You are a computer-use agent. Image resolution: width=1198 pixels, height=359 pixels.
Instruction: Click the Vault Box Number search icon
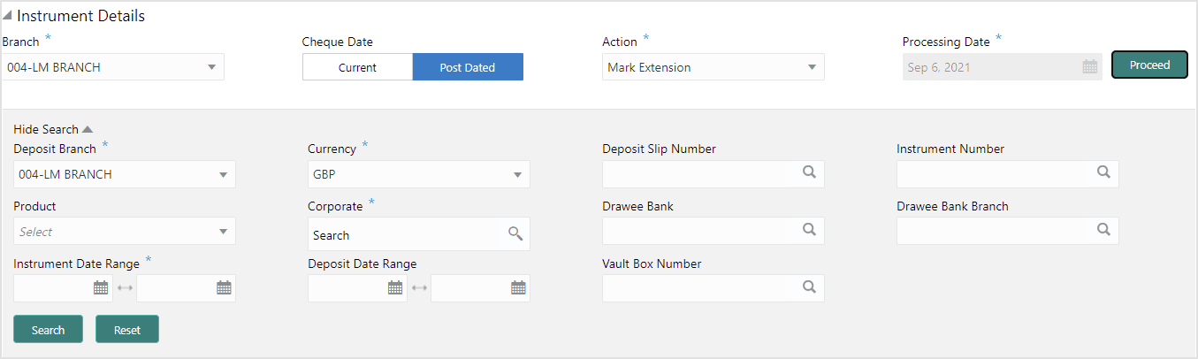[809, 287]
